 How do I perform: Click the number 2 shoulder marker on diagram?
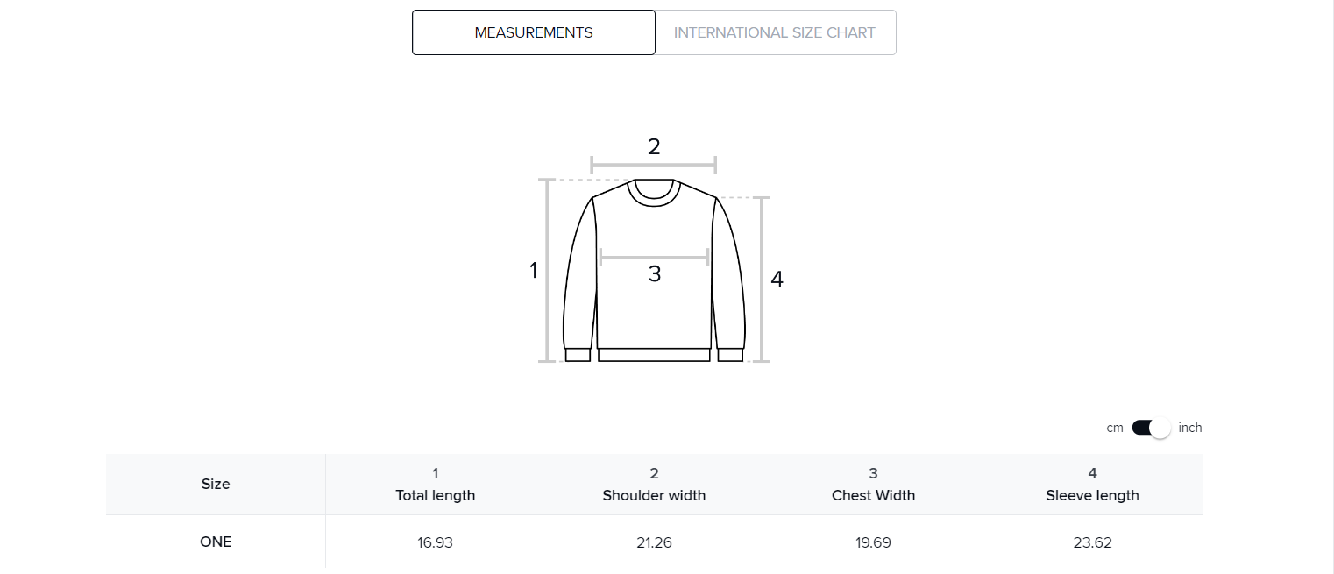pos(654,147)
